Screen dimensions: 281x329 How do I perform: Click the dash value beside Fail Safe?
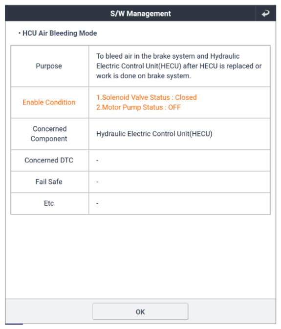point(97,182)
